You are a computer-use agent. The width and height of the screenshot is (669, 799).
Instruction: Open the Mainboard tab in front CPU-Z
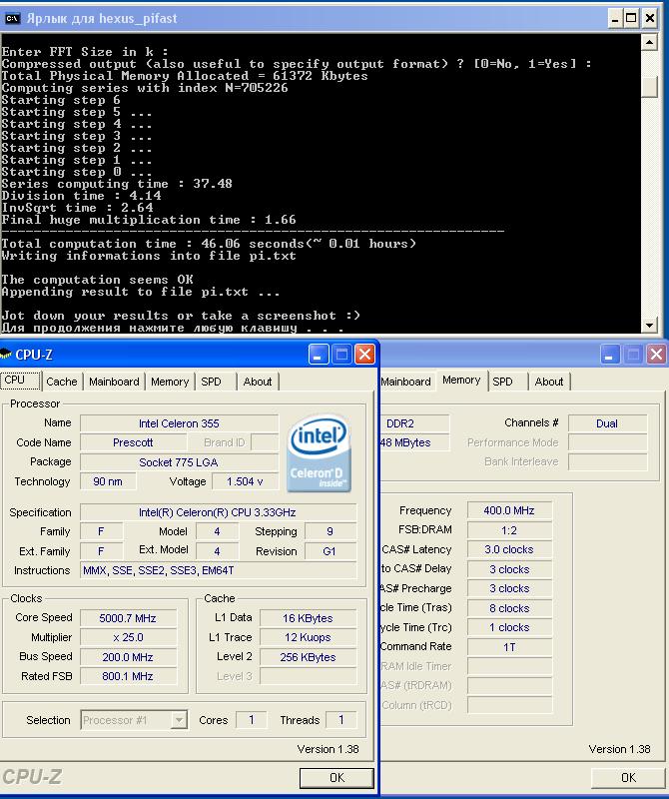(114, 382)
